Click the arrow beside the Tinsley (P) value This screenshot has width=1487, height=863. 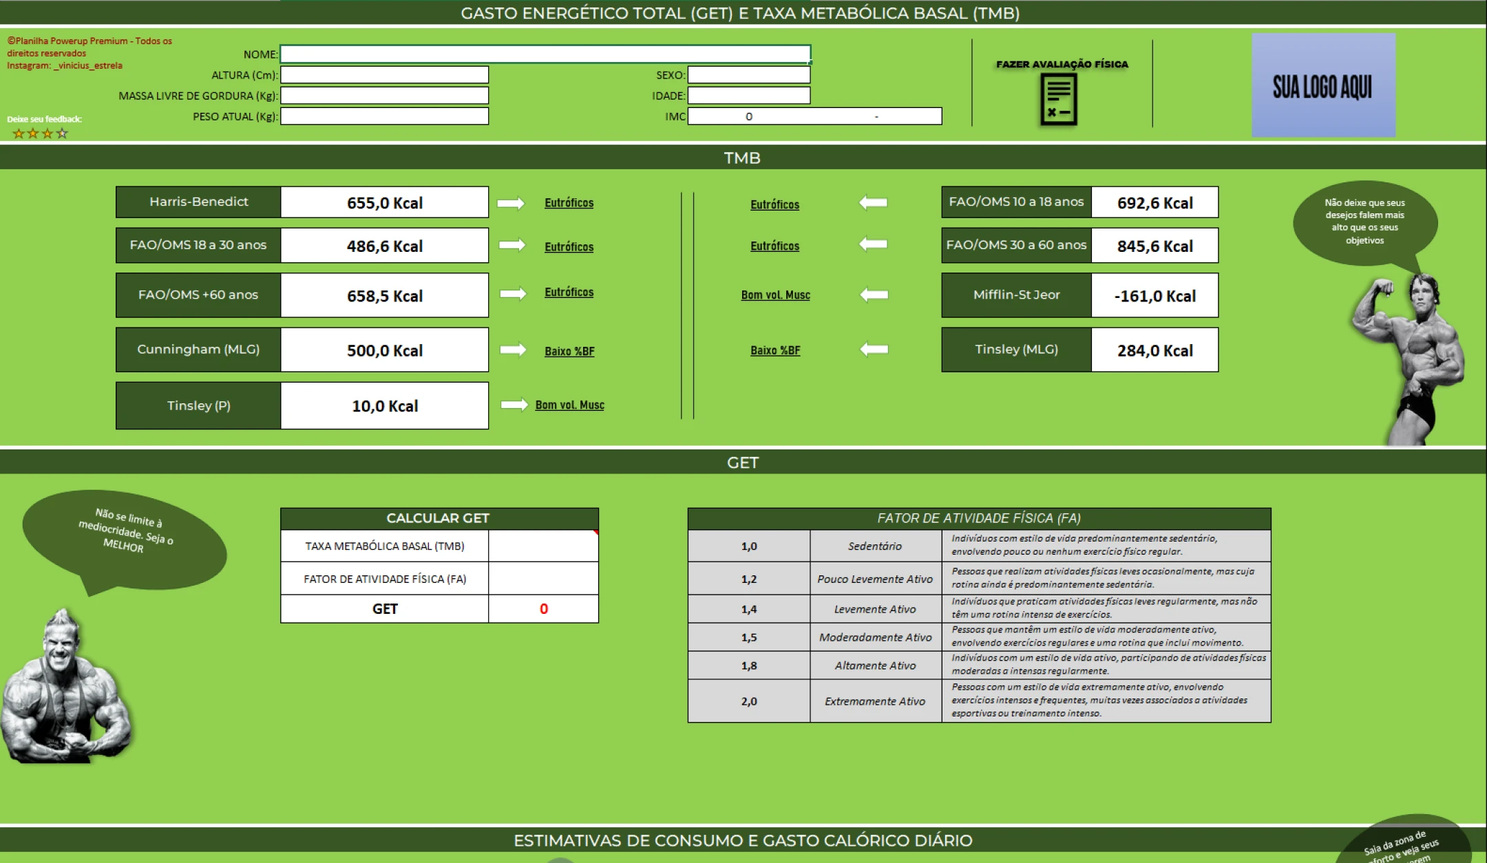tap(514, 405)
